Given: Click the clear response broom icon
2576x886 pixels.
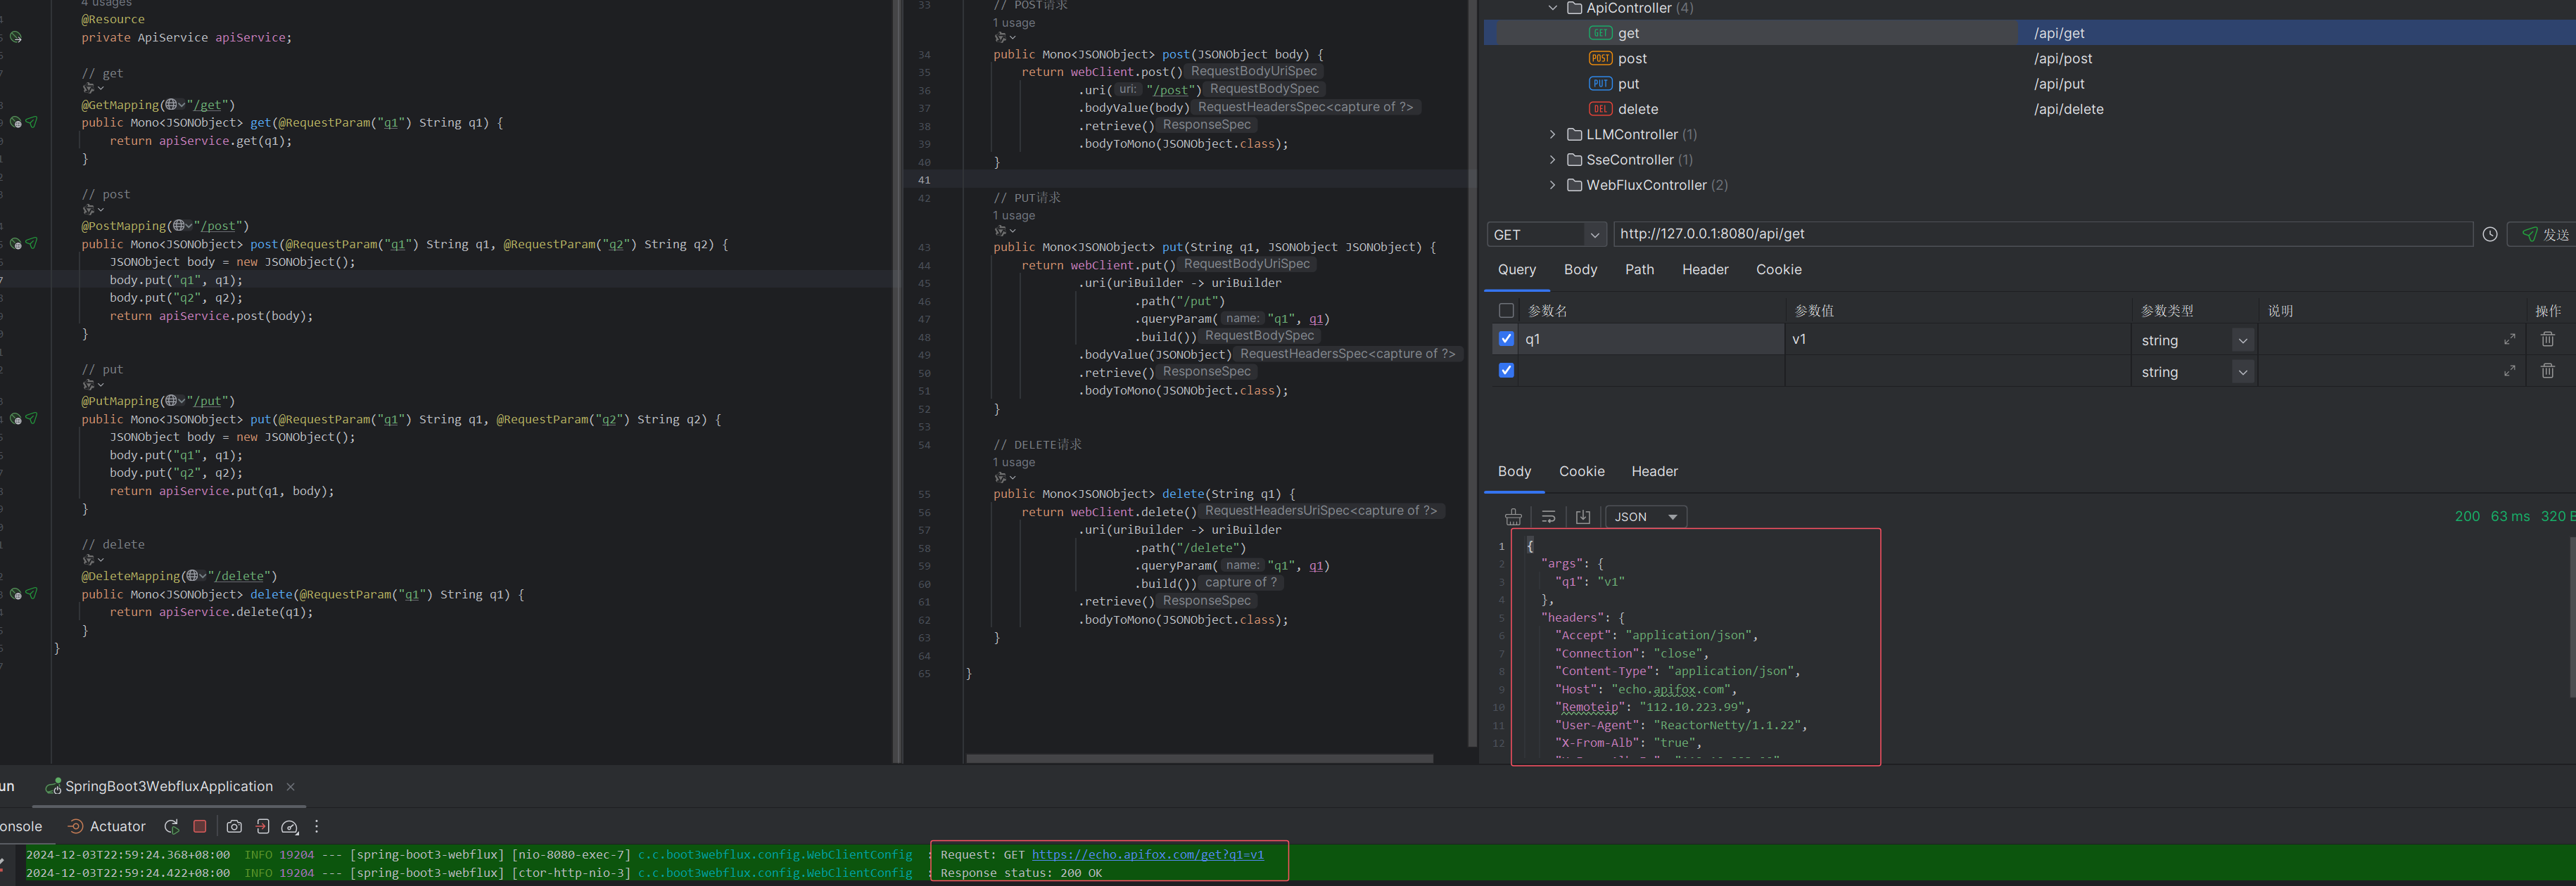Looking at the screenshot, I should (1513, 516).
